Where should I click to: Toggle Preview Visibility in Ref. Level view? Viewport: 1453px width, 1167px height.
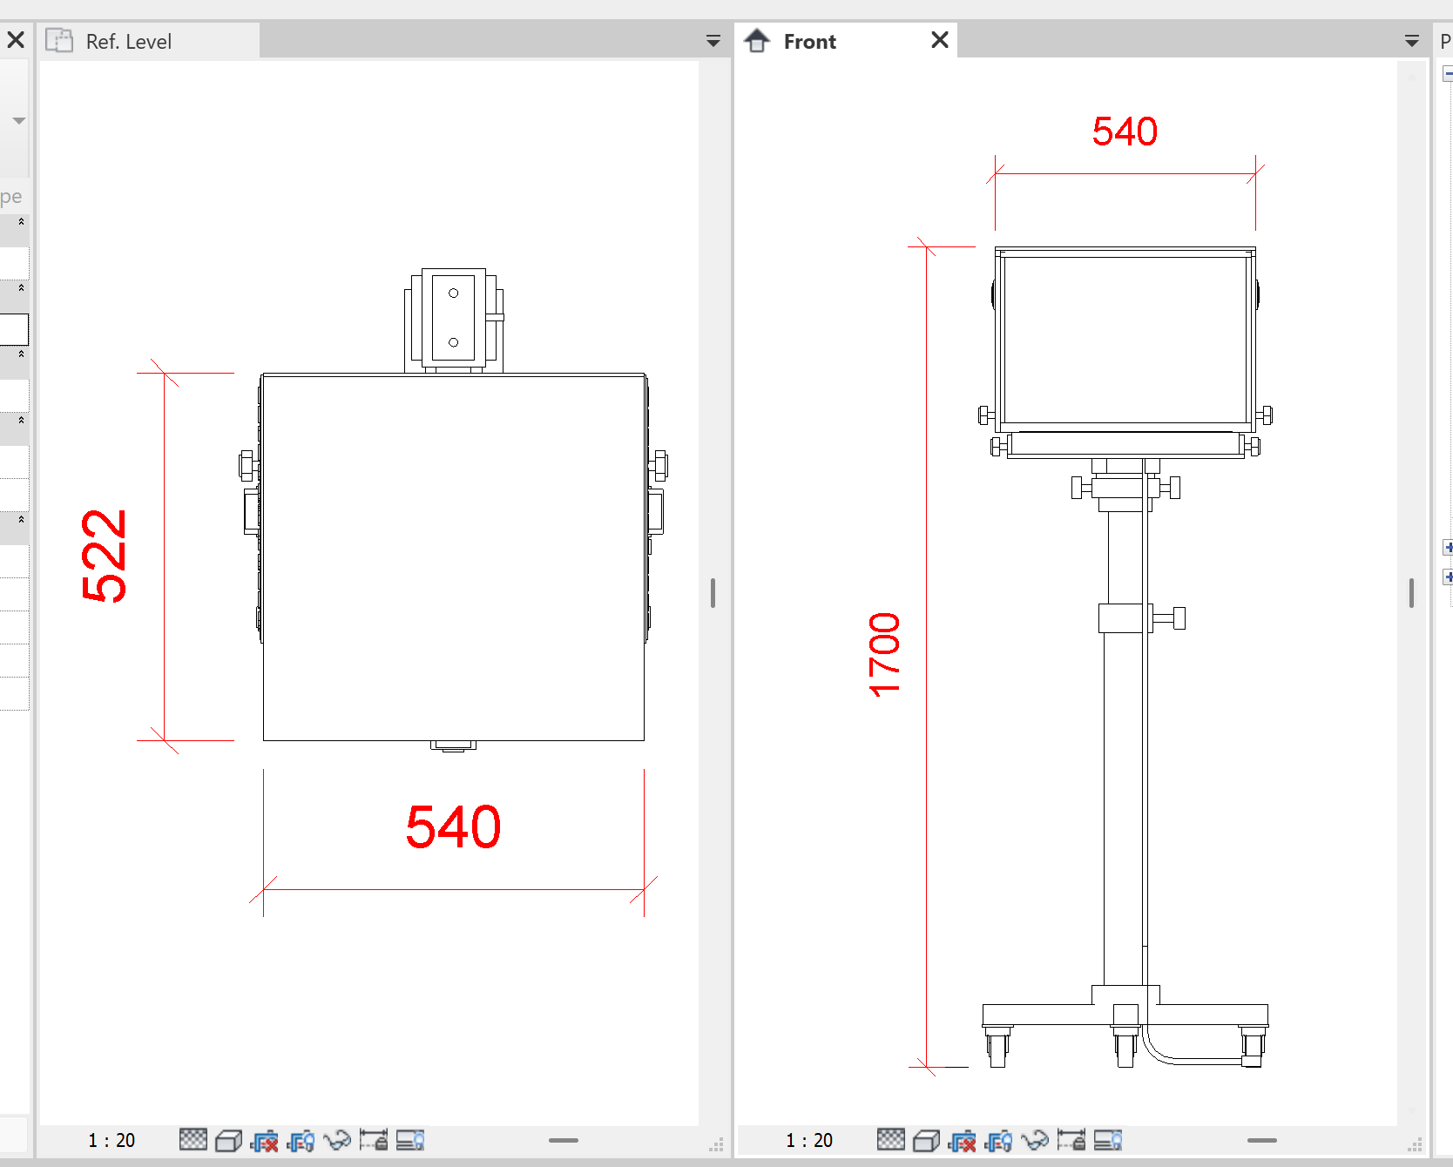[x=410, y=1139]
